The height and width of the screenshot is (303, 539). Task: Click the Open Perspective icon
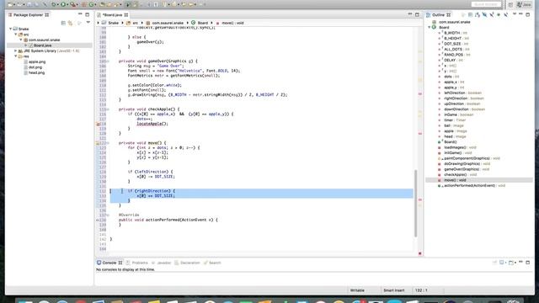coord(510,4)
